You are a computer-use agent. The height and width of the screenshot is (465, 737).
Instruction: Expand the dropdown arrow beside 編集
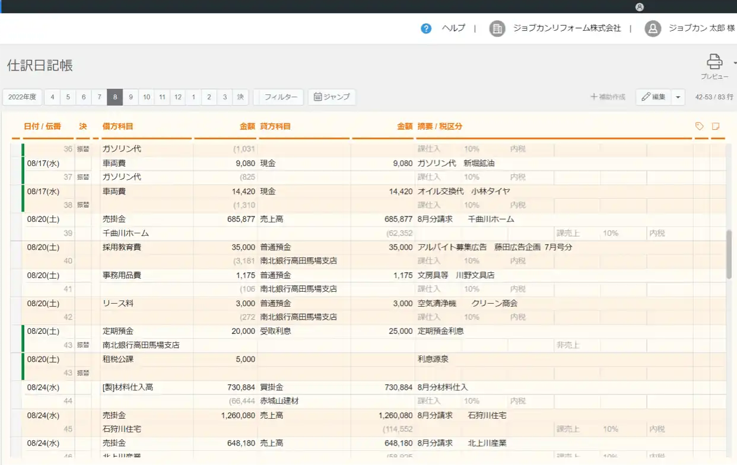pos(678,97)
